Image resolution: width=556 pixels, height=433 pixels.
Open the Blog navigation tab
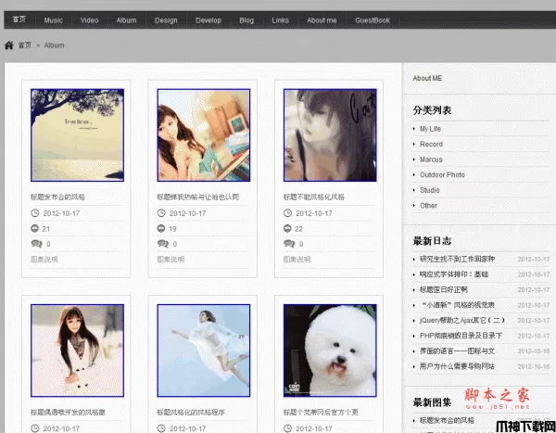point(246,19)
